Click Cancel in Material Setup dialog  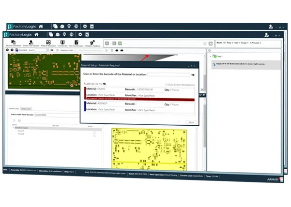(x=191, y=122)
